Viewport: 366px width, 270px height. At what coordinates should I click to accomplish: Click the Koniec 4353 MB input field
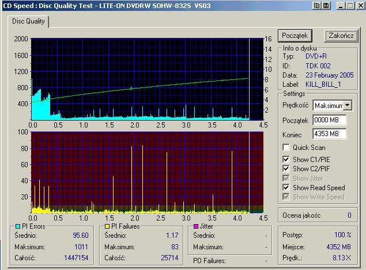(x=329, y=134)
